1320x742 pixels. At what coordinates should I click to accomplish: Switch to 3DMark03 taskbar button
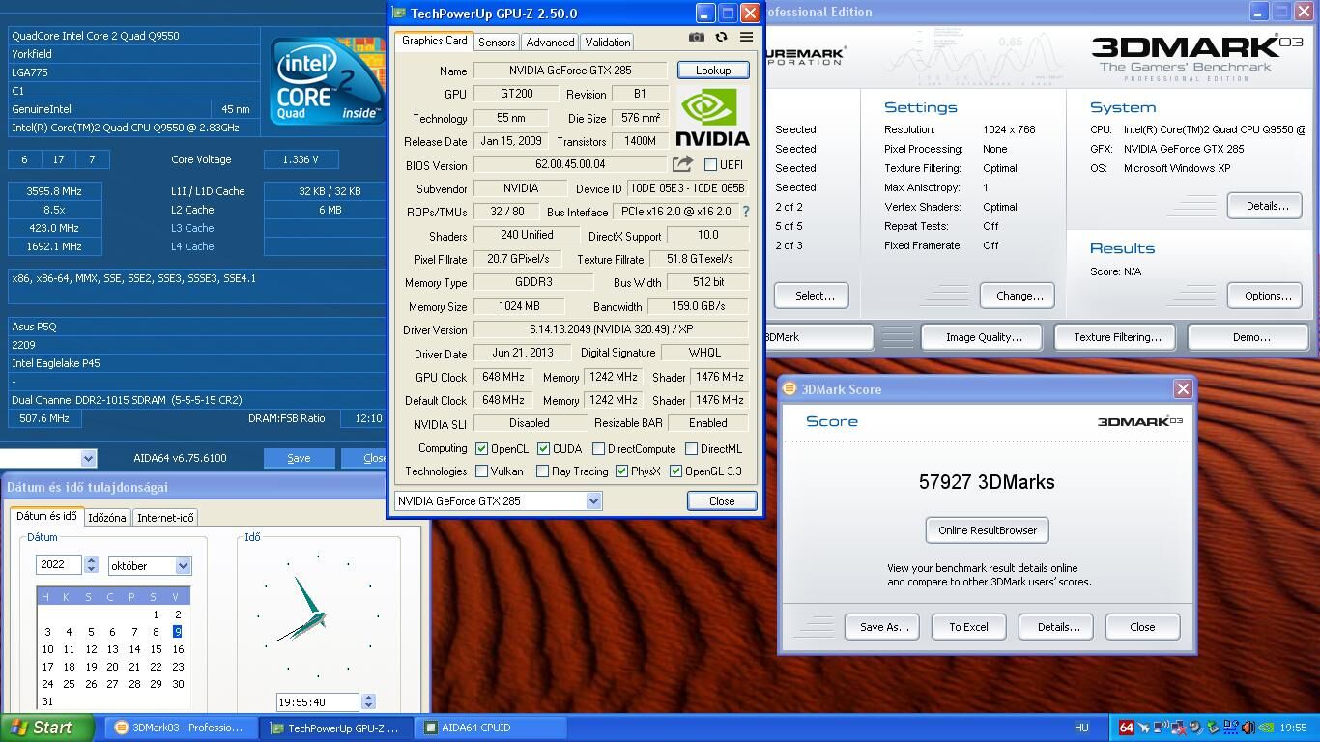[180, 728]
